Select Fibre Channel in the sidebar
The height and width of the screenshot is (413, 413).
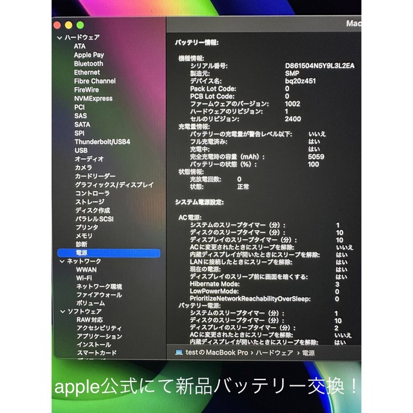[95, 81]
